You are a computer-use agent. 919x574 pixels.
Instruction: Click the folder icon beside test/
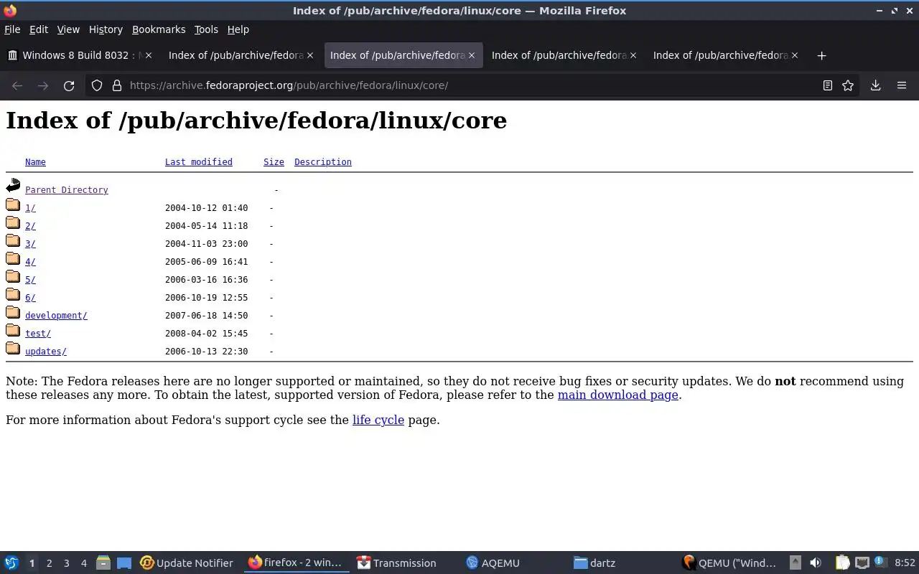(x=13, y=331)
